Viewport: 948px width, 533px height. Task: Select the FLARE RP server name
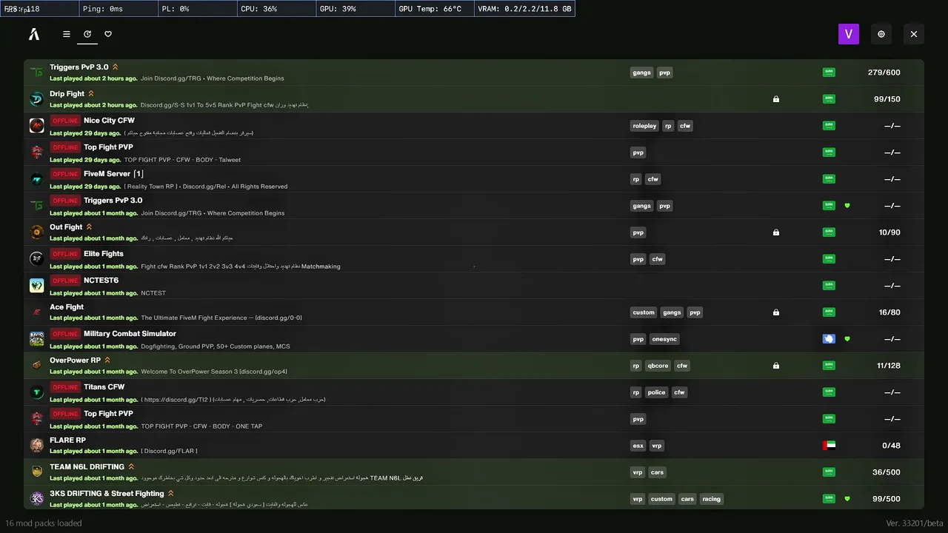tap(67, 440)
